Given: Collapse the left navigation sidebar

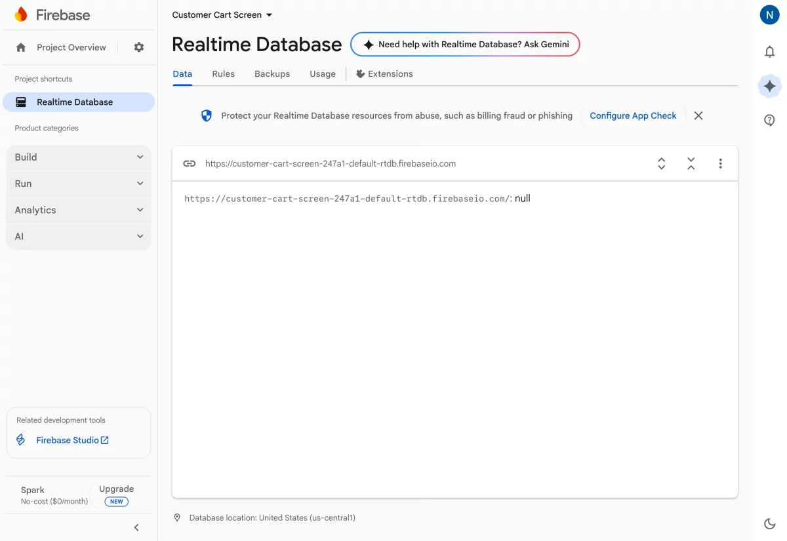Looking at the screenshot, I should pyautogui.click(x=136, y=527).
